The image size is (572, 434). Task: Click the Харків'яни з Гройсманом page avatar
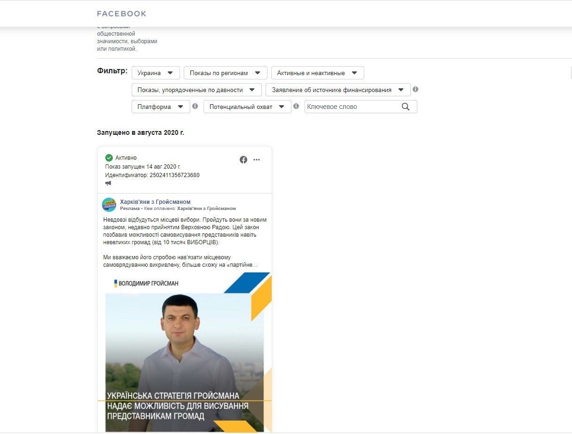point(109,205)
